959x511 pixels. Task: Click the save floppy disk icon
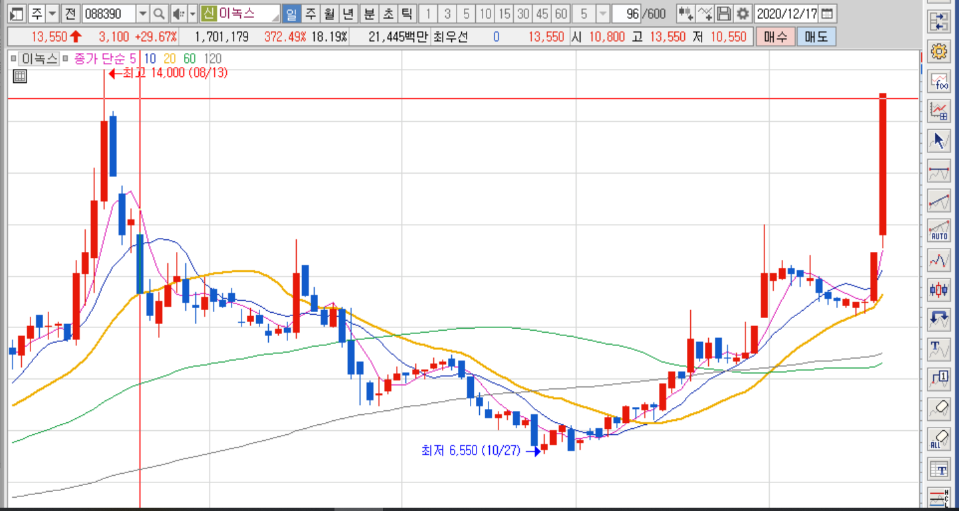[725, 13]
